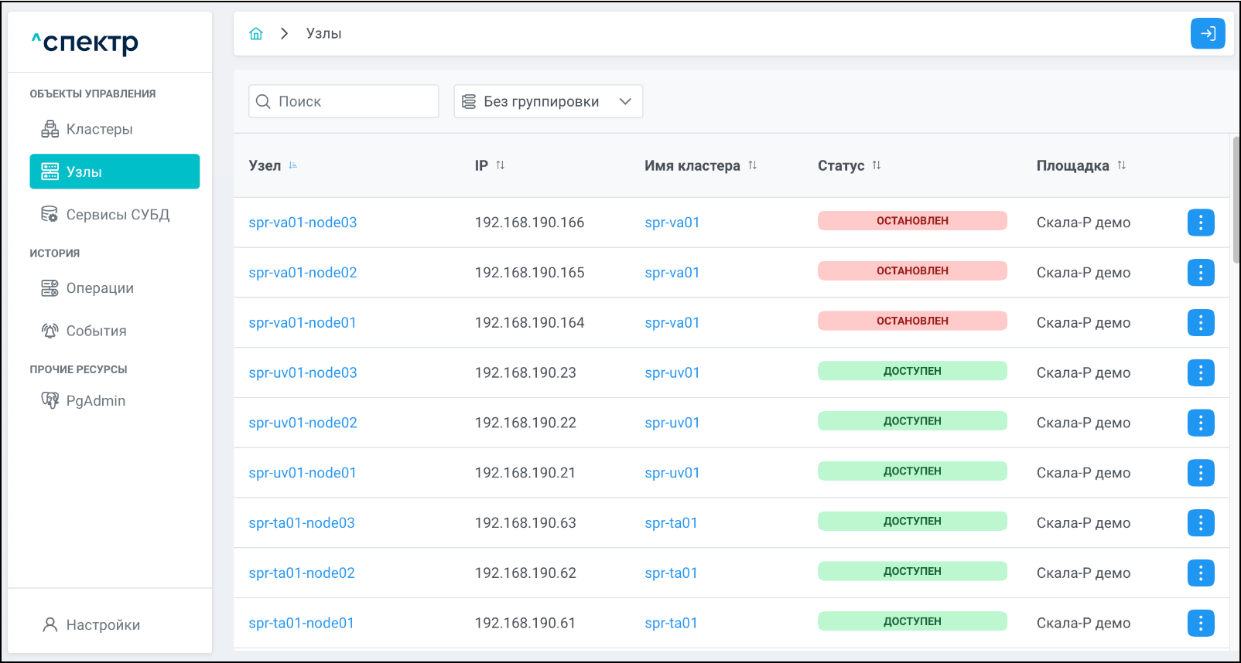
Task: Sort by site (Площадка) arrows icon
Action: pos(1121,165)
